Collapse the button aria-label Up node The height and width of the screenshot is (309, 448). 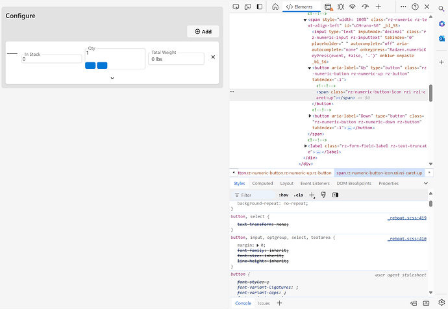(310, 68)
